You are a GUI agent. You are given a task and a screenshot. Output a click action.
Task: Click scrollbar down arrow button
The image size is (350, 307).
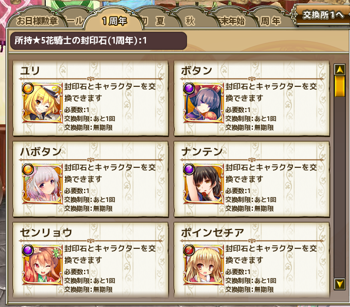pyautogui.click(x=339, y=284)
